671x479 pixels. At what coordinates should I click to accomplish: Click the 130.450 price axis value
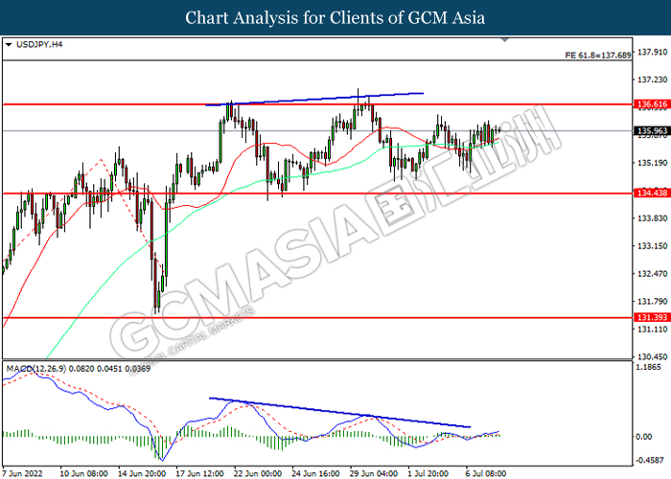[x=652, y=356]
